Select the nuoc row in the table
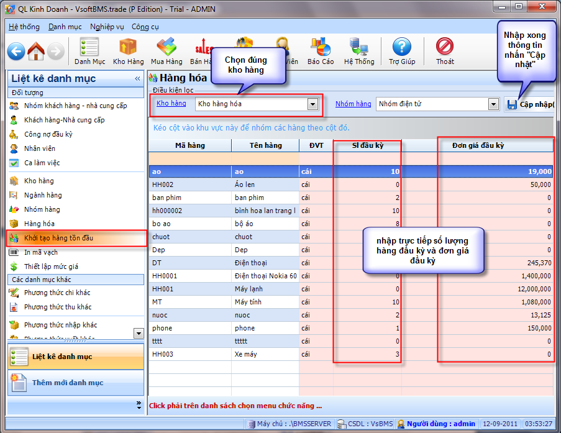 pyautogui.click(x=351, y=315)
